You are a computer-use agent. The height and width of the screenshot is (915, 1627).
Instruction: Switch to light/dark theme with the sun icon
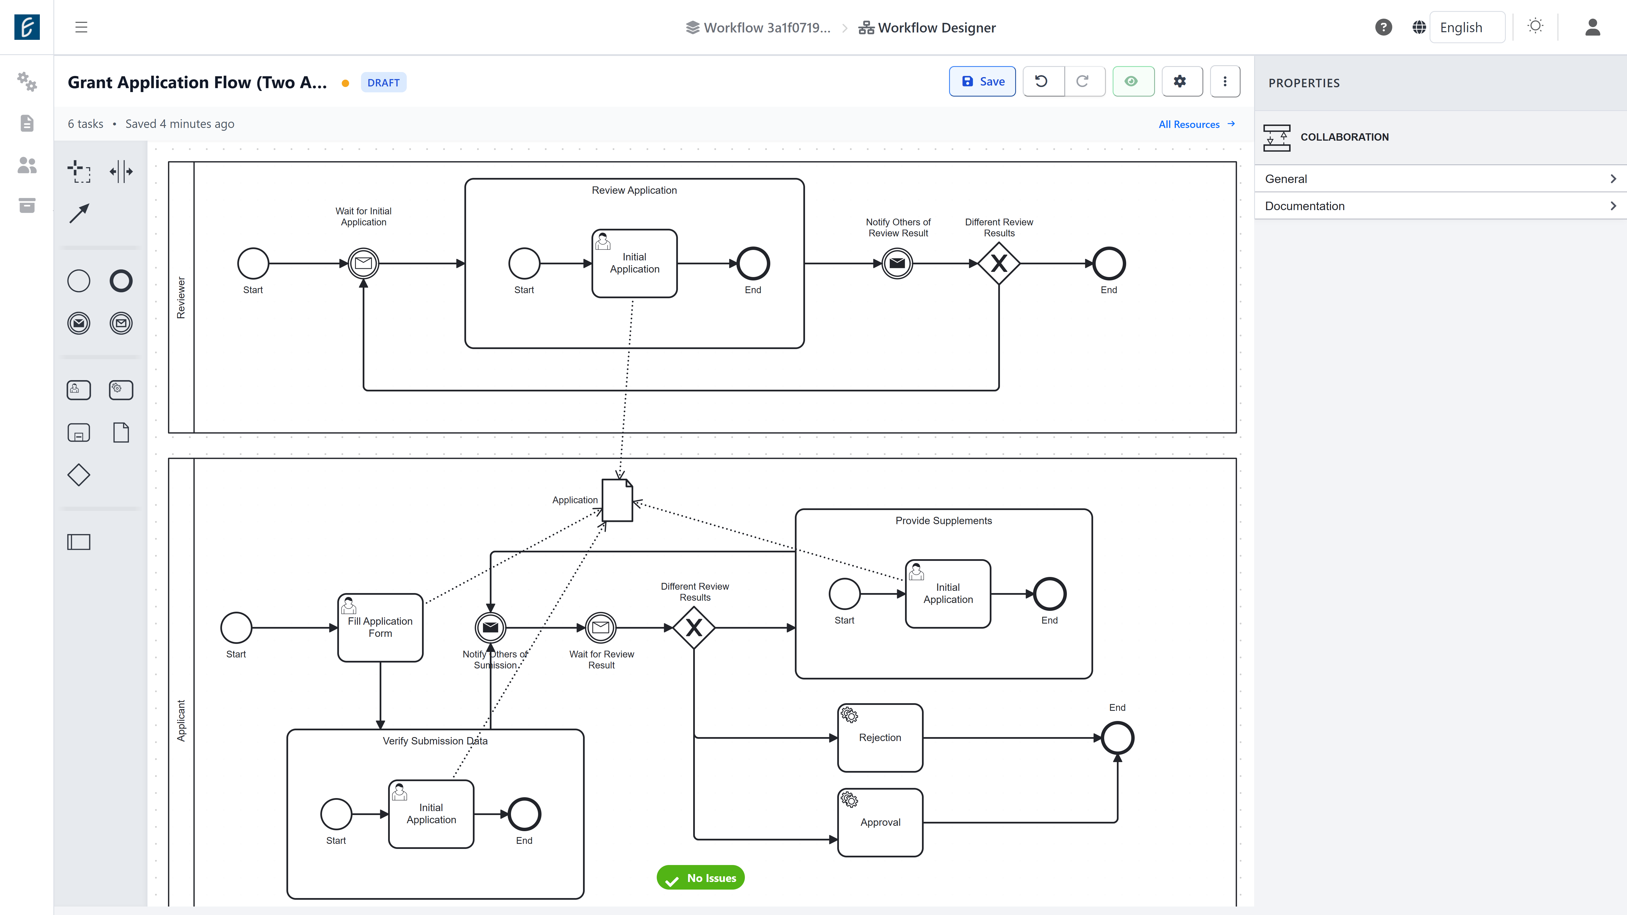pyautogui.click(x=1535, y=27)
